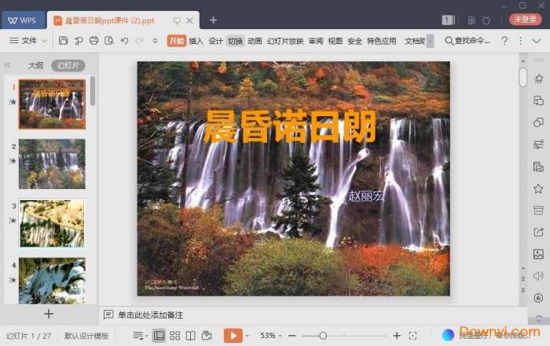Click the 默认设计模板 status text

point(86,337)
